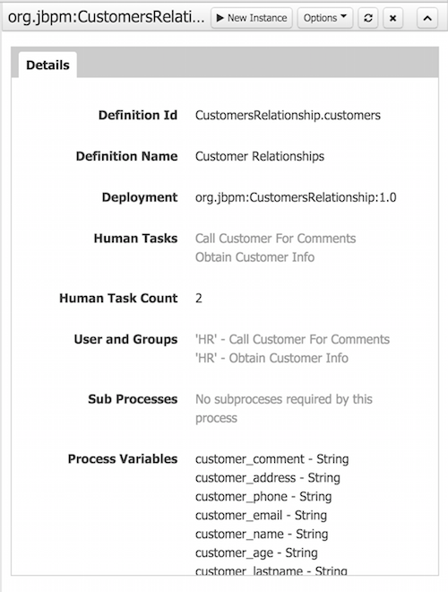Image resolution: width=448 pixels, height=592 pixels.
Task: Open the Call Customer For Comments human task
Action: pos(275,239)
